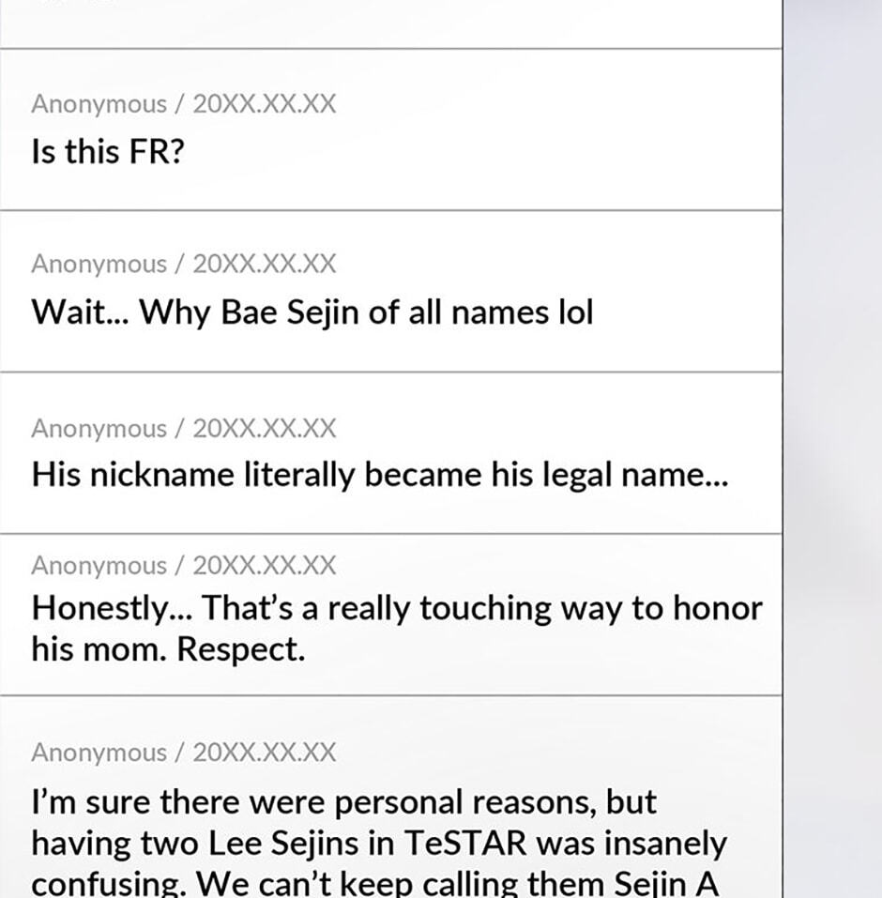Image resolution: width=882 pixels, height=898 pixels.
Task: Click the word 'TeSTAR' in the last comment
Action: point(465,843)
